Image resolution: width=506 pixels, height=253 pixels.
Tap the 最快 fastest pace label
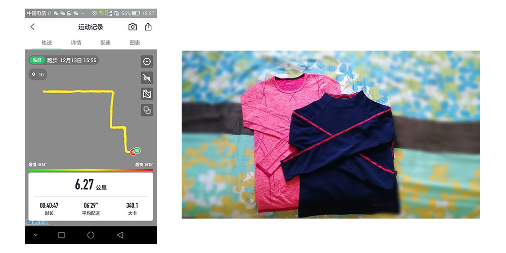click(x=144, y=164)
